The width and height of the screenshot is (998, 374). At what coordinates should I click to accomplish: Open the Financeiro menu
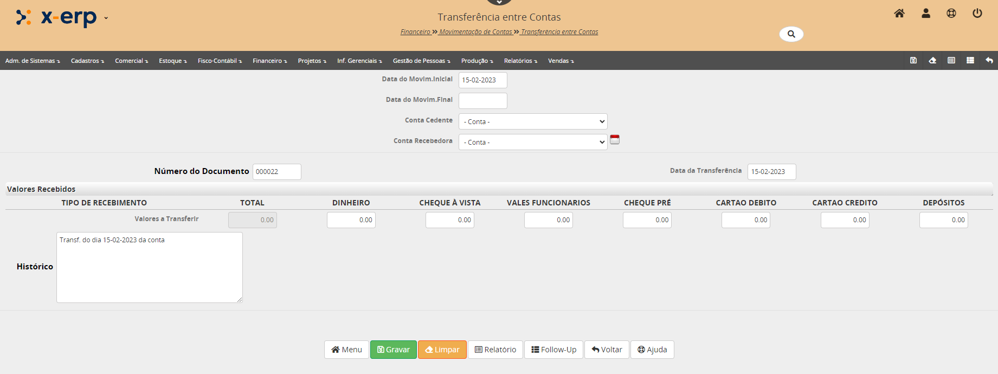[x=269, y=61]
